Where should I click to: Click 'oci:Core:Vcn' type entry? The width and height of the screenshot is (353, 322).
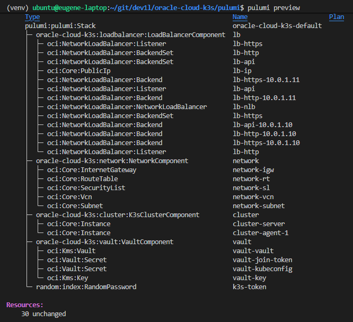point(69,197)
